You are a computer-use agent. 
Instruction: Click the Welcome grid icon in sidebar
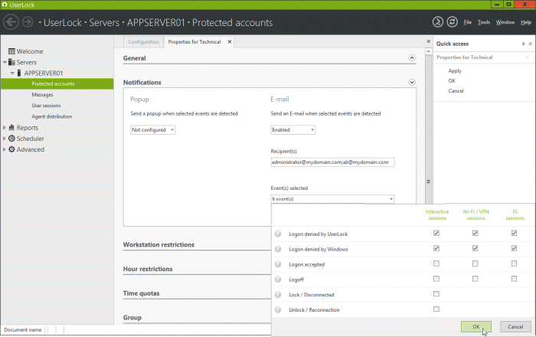[x=11, y=51]
